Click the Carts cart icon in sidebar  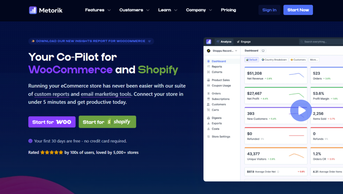(208, 110)
